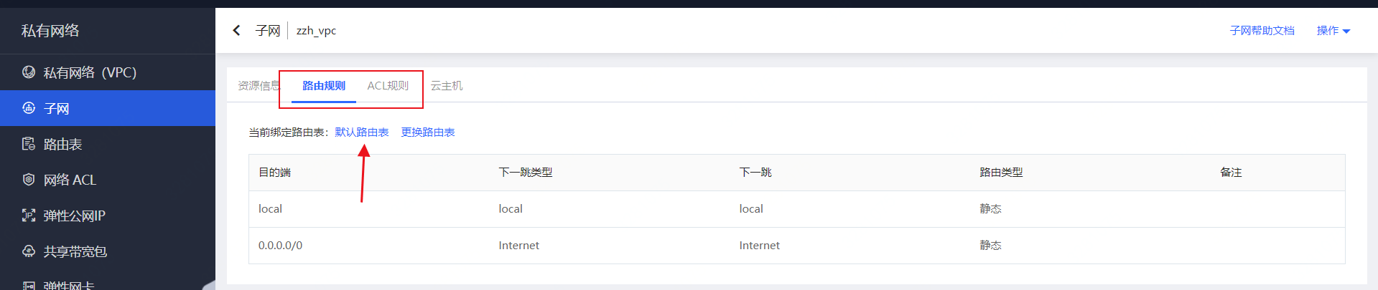
Task: Open the 默认路由表 link
Action: coord(362,132)
